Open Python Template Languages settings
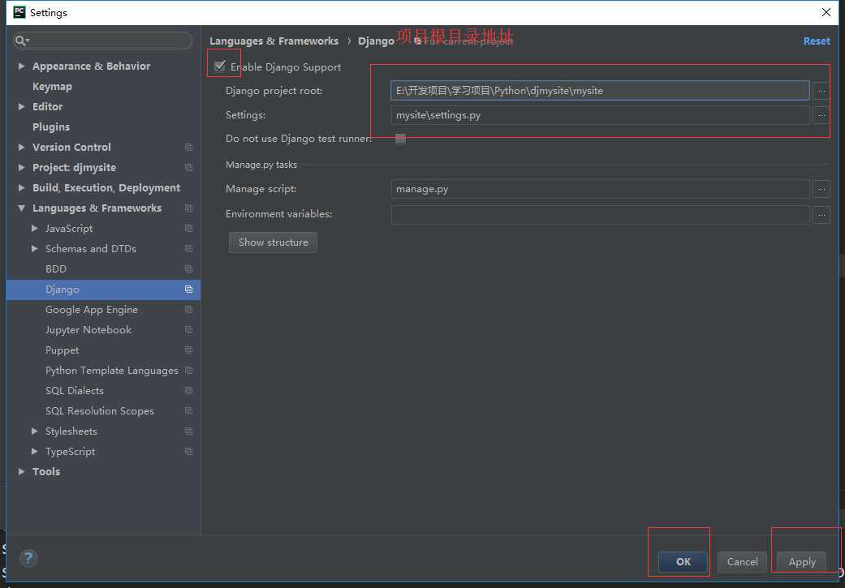The height and width of the screenshot is (588, 845). [111, 371]
